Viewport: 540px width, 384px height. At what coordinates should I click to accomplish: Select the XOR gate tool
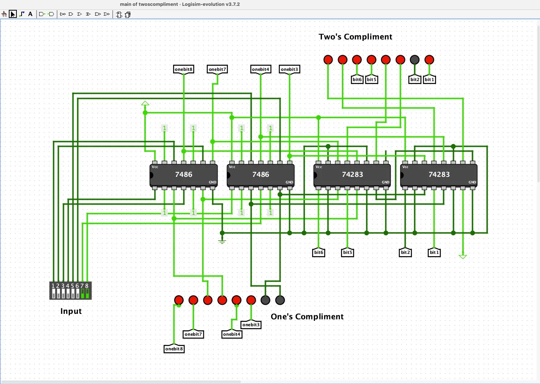pos(88,14)
